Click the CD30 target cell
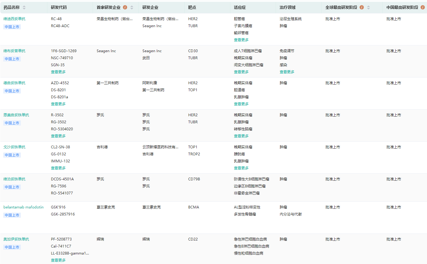Viewport: 427px width, 264px height. [x=193, y=51]
